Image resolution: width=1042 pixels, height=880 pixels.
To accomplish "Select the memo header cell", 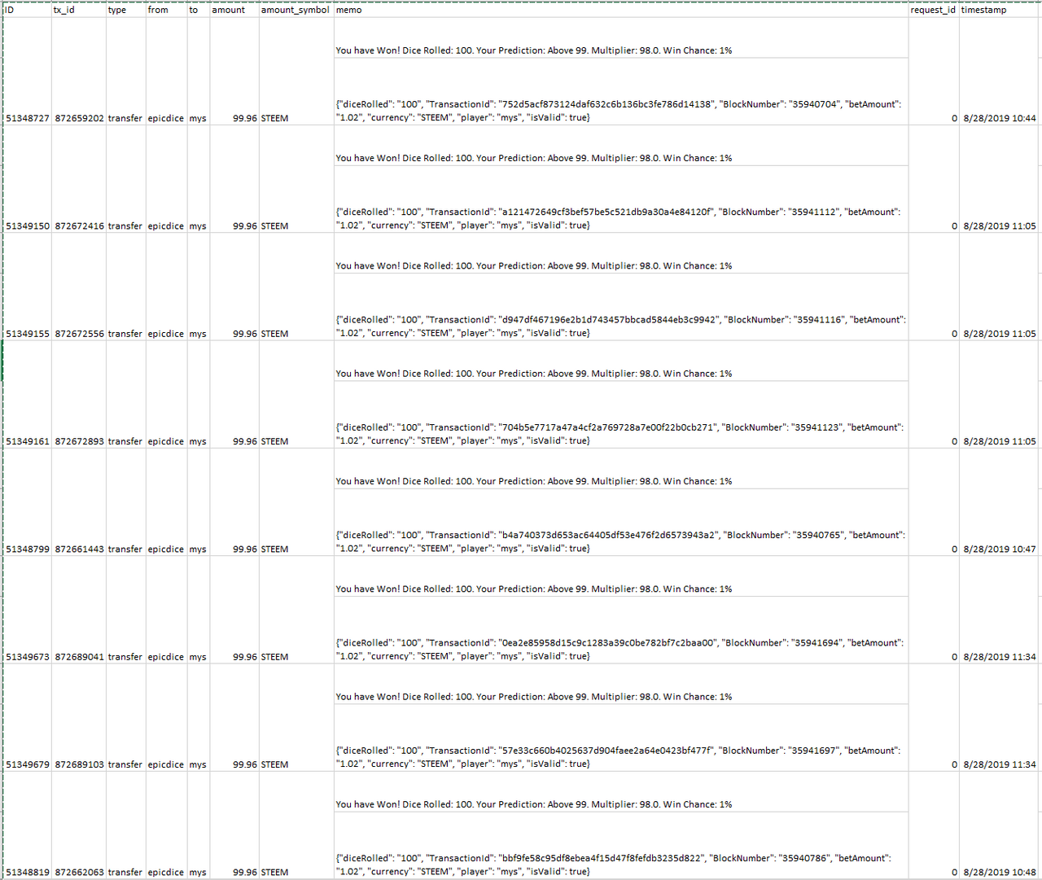I will 621,10.
